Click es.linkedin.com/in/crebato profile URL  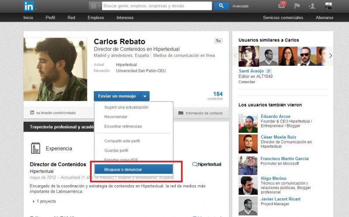pos(56,113)
